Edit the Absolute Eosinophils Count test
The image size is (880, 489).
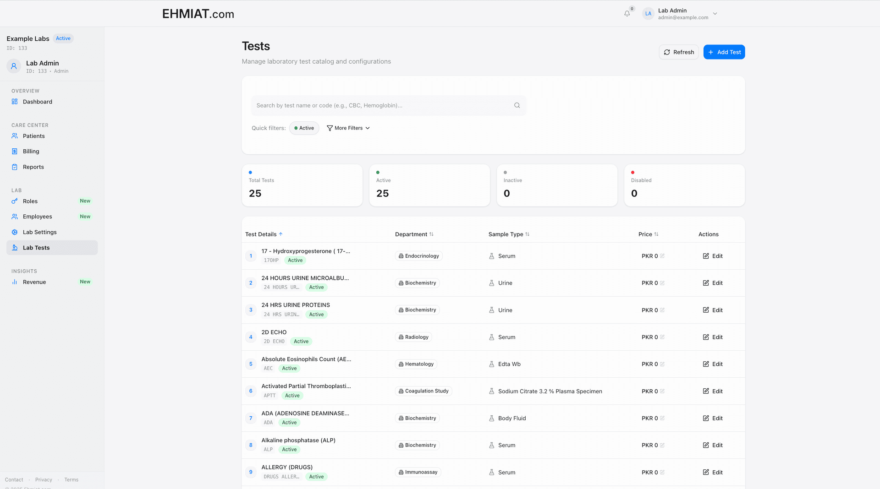pyautogui.click(x=713, y=364)
